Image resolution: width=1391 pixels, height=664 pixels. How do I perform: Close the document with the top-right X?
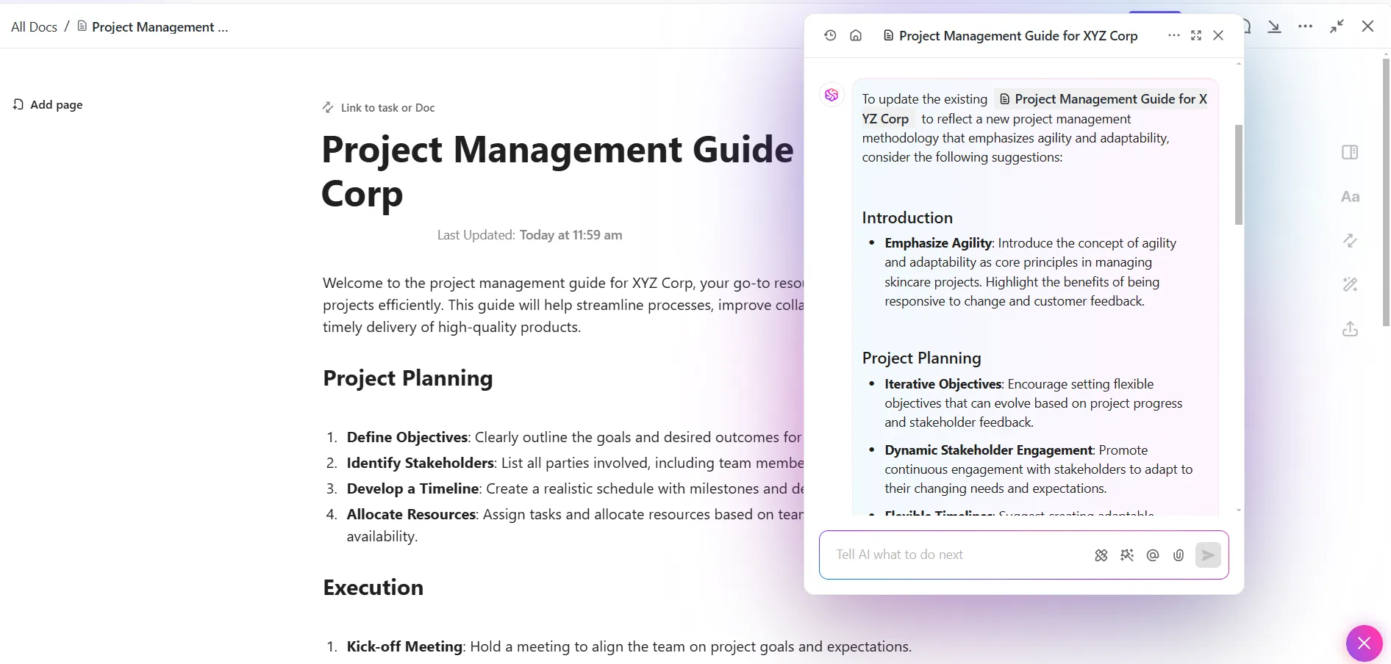point(1367,26)
